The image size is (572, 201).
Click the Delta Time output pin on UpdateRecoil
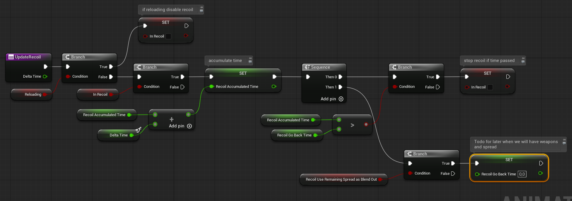click(45, 77)
